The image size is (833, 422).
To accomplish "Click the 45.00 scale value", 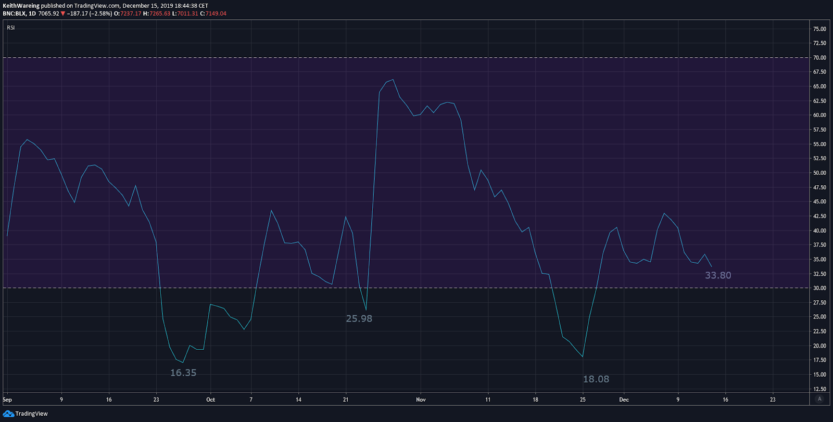I will 819,202.
